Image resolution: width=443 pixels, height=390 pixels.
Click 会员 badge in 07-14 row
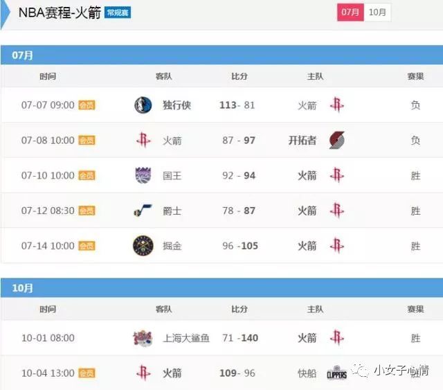[87, 246]
